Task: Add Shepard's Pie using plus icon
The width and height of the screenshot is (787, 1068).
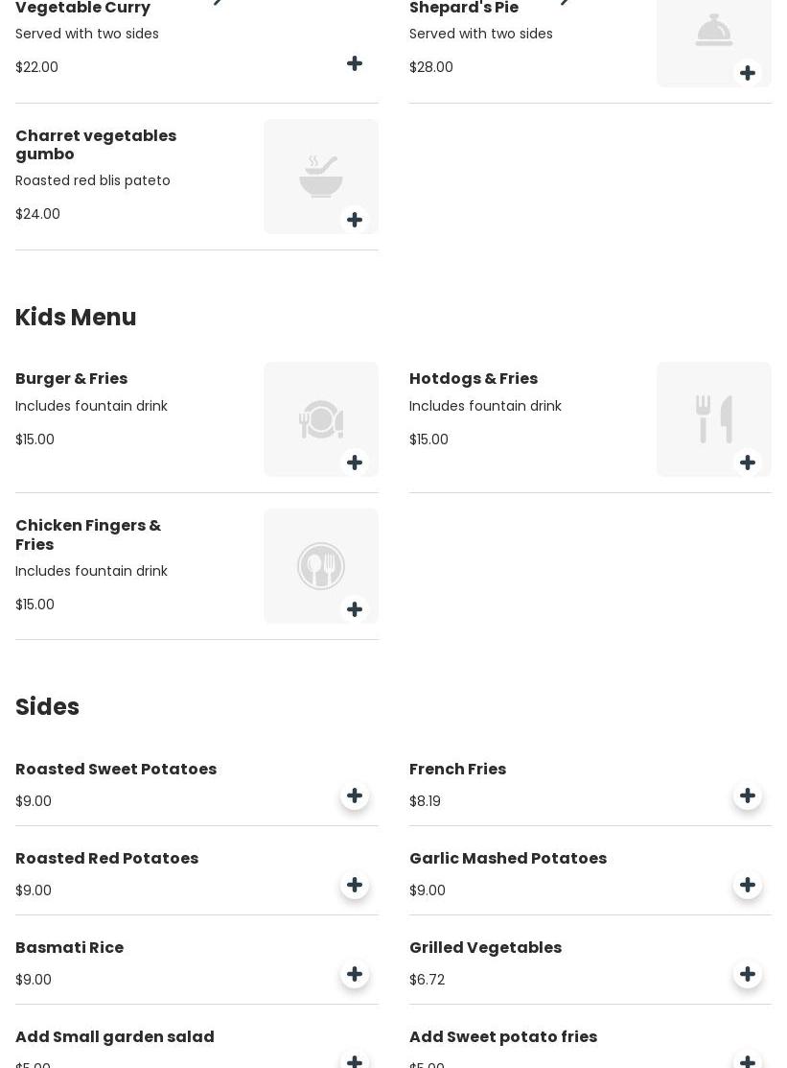Action: point(748,74)
